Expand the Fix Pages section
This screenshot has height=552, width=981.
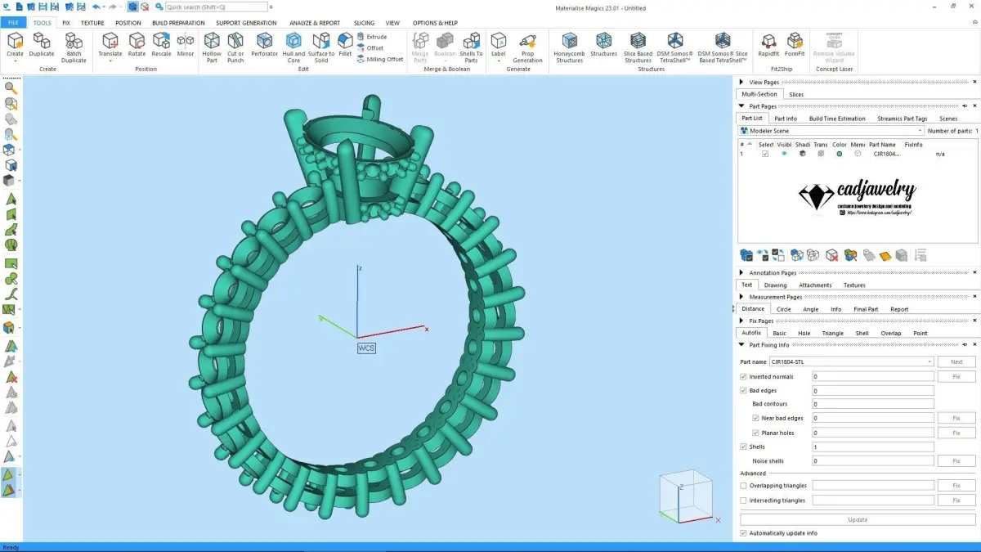(741, 321)
